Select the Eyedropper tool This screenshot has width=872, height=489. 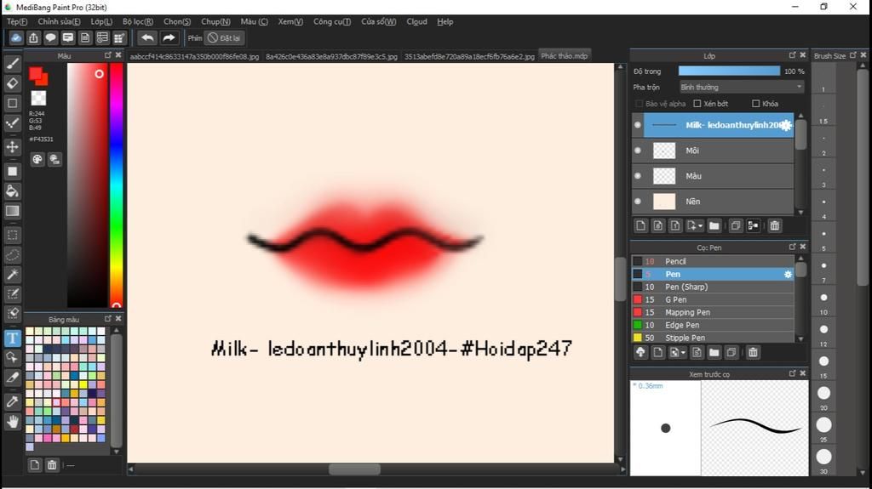(x=12, y=401)
